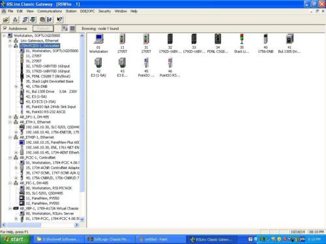Click the RSWho network browse toolbar icon
This screenshot has width=326, height=244.
(x=16, y=20)
